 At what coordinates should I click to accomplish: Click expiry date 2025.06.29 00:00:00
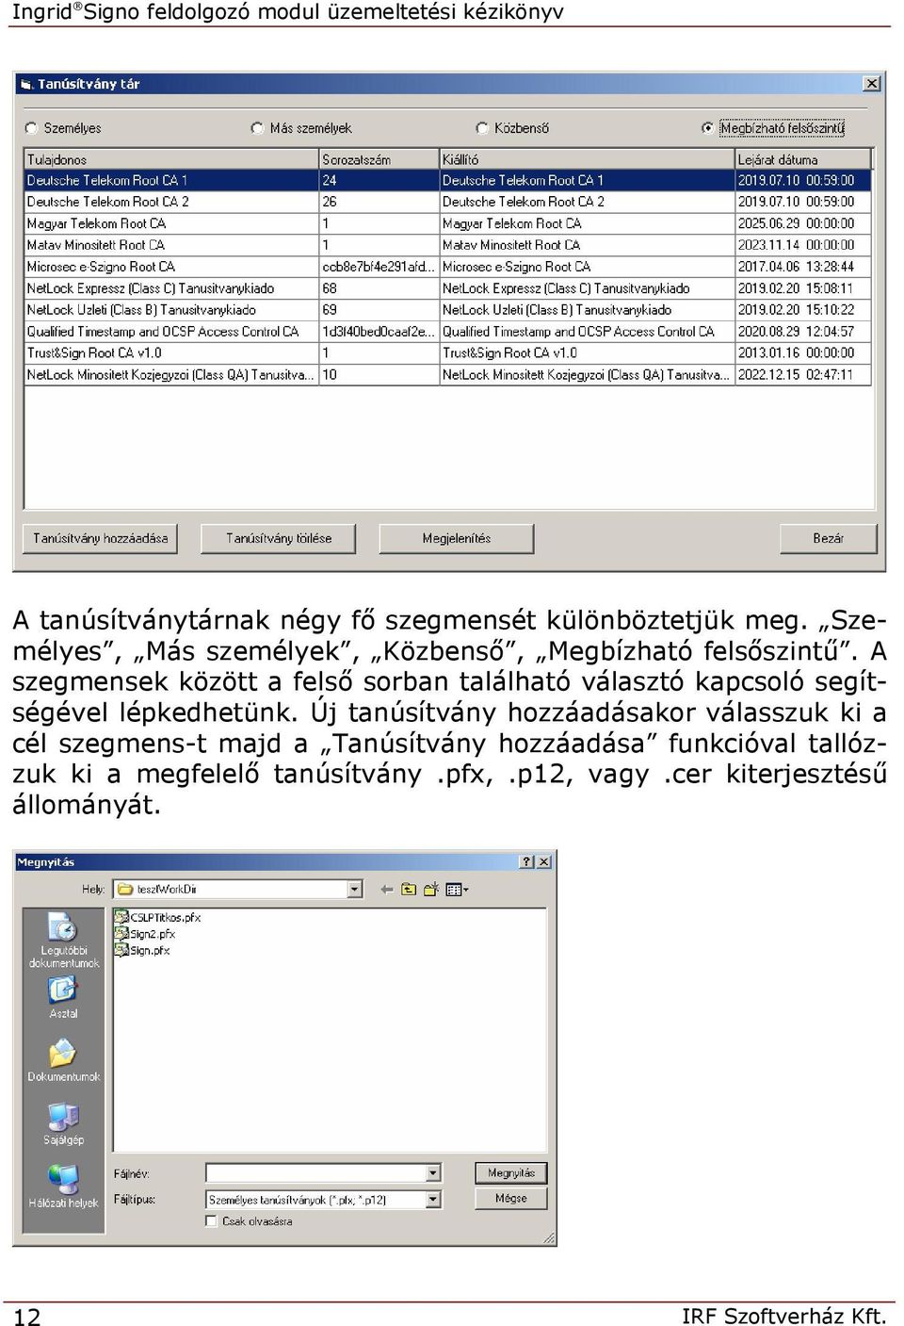tap(796, 223)
